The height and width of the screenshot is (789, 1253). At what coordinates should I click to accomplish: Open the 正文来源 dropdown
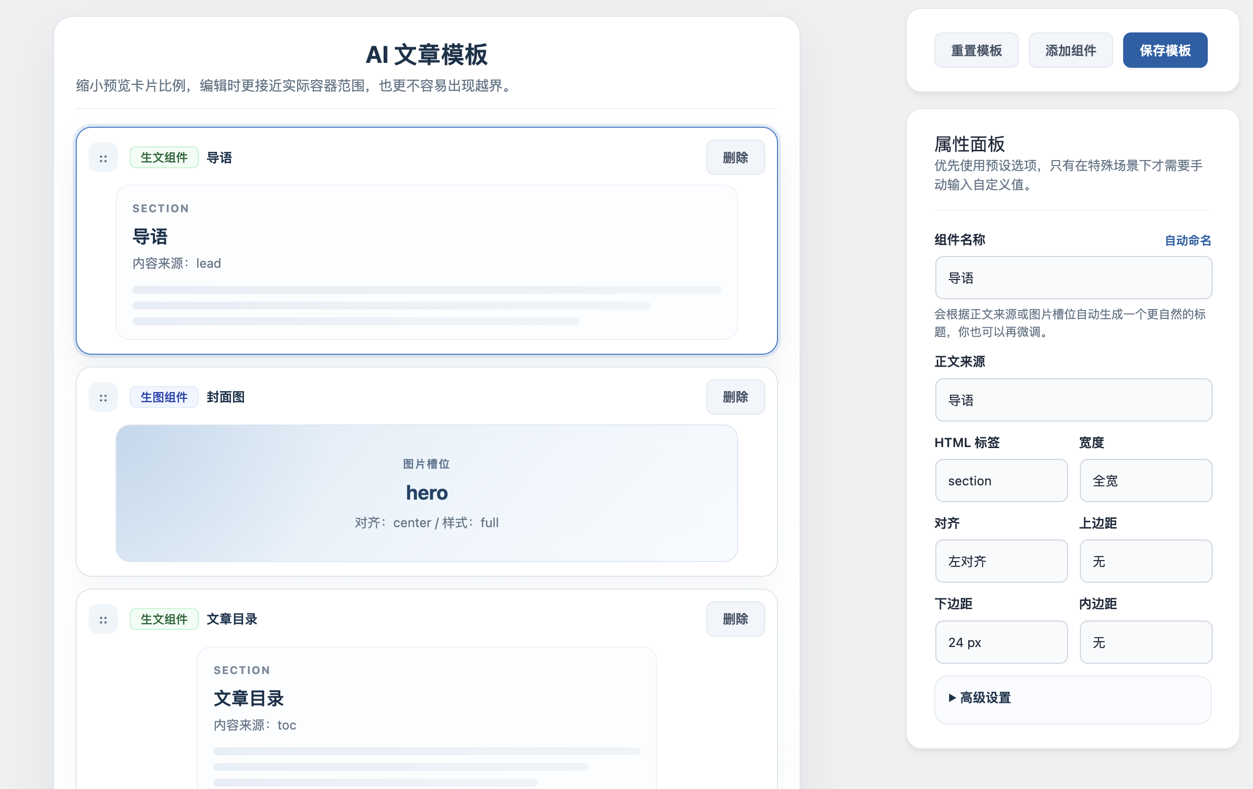click(1073, 400)
